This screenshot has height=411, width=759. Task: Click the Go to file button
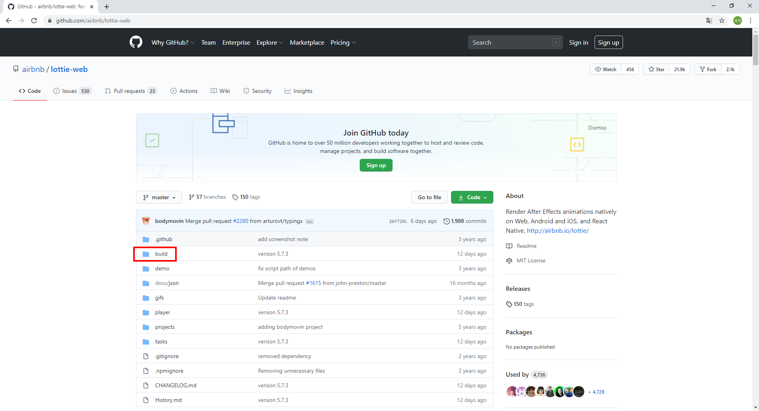[x=429, y=197]
